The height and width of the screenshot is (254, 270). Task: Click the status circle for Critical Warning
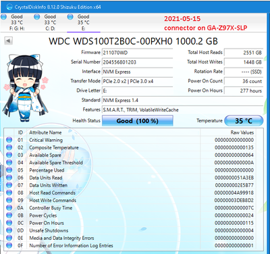tap(9, 140)
